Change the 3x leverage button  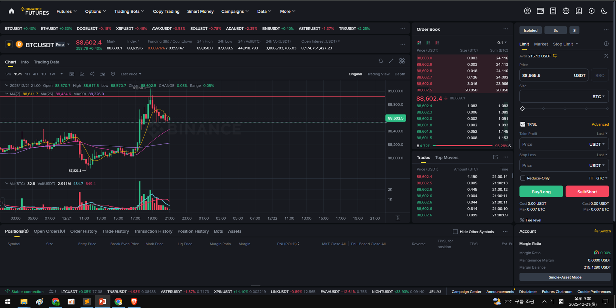pyautogui.click(x=556, y=30)
